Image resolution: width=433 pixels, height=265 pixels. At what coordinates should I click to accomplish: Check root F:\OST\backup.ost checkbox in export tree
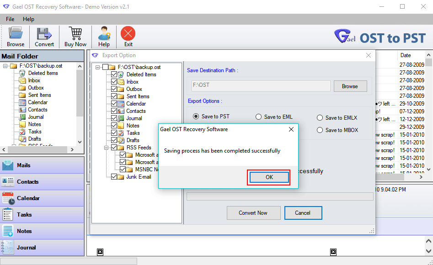tap(105, 67)
